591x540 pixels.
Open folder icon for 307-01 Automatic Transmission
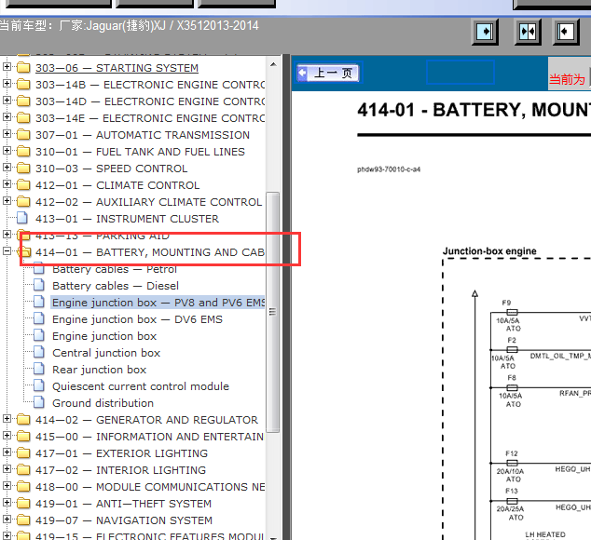pyautogui.click(x=23, y=134)
